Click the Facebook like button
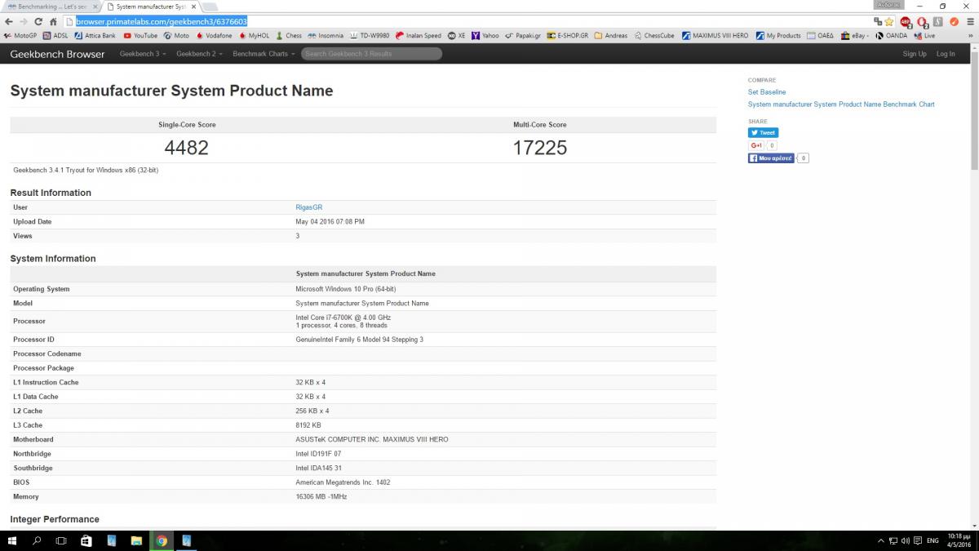The height and width of the screenshot is (551, 979). (771, 158)
